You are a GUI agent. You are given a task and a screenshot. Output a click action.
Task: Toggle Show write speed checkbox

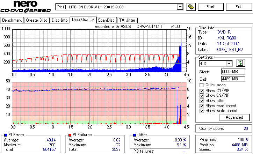click(x=202, y=111)
